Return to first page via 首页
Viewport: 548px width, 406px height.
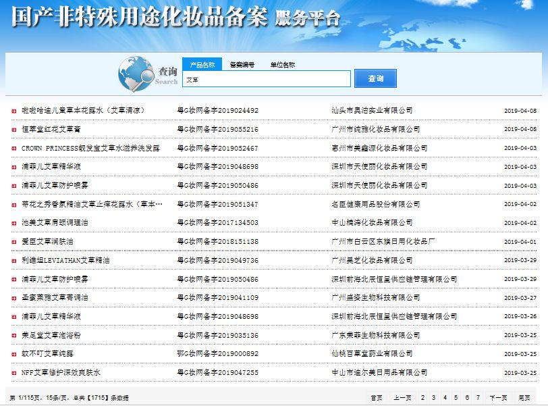[376, 398]
